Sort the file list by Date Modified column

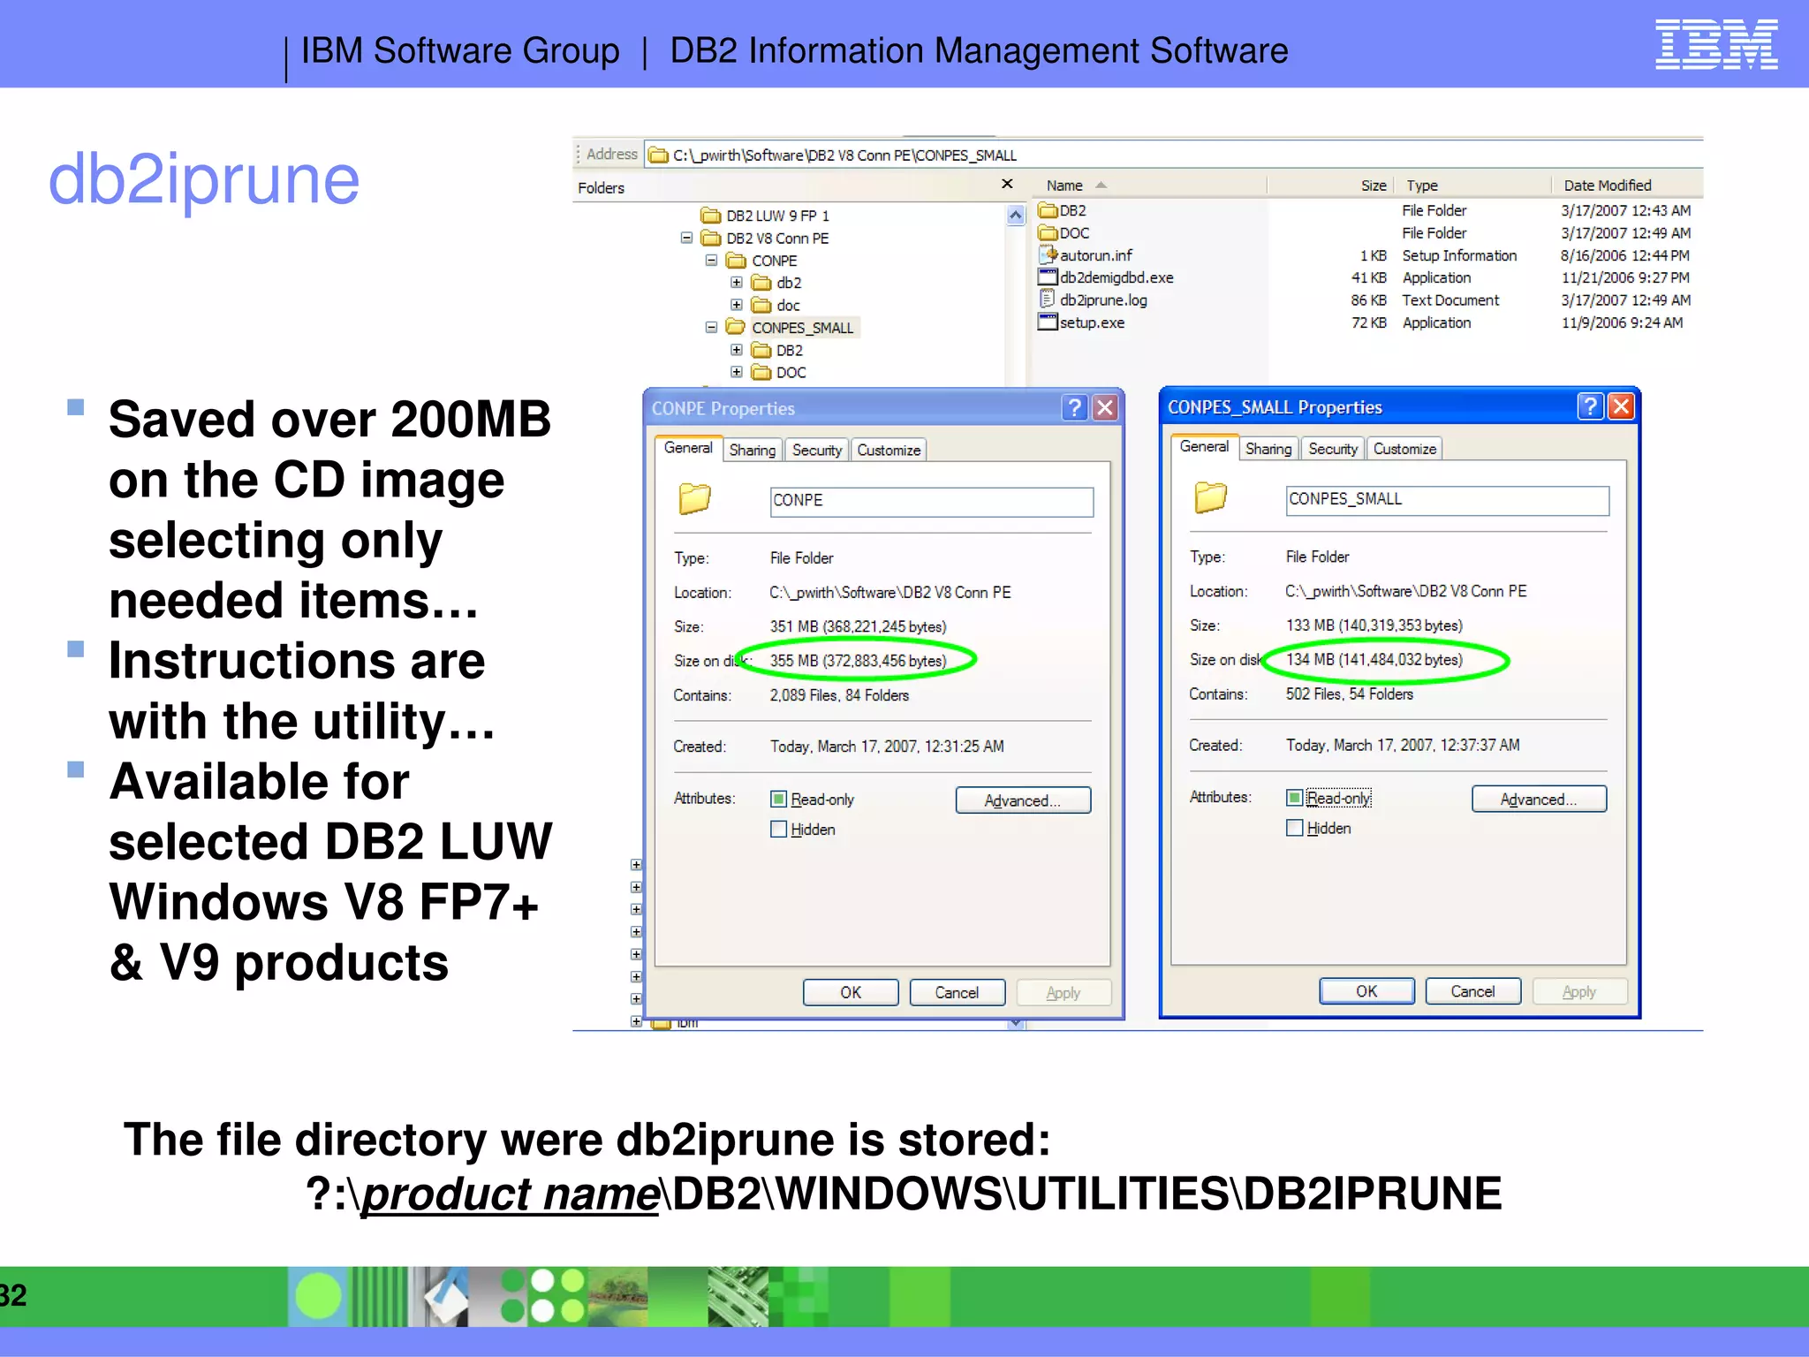click(x=1628, y=186)
